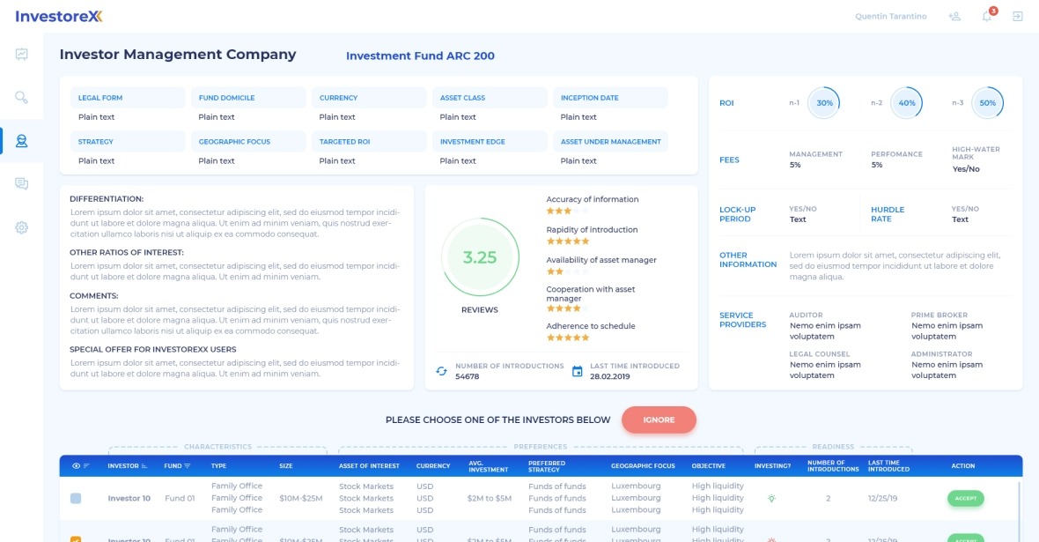
Task: Click the user contacts icon in header
Action: [954, 17]
